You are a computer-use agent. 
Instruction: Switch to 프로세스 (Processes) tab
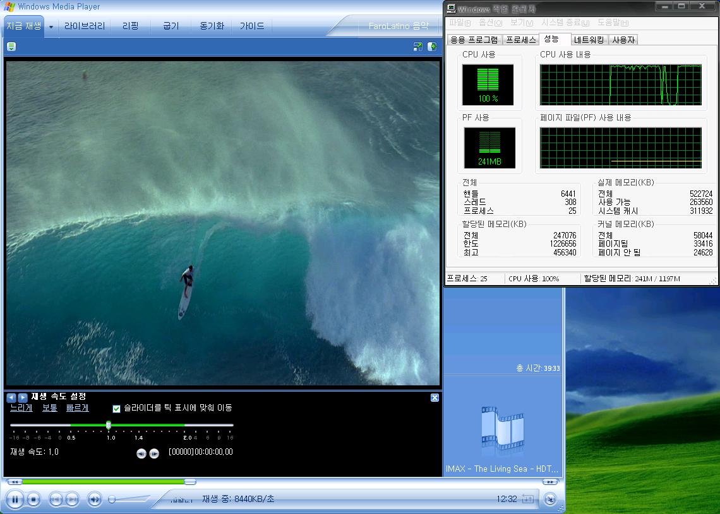pos(520,40)
